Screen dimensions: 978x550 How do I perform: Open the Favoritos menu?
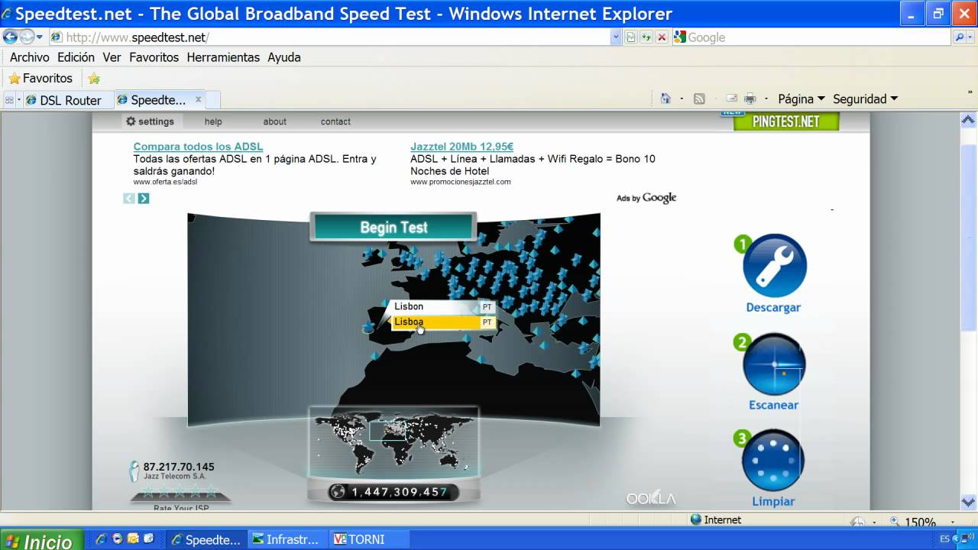coord(154,57)
